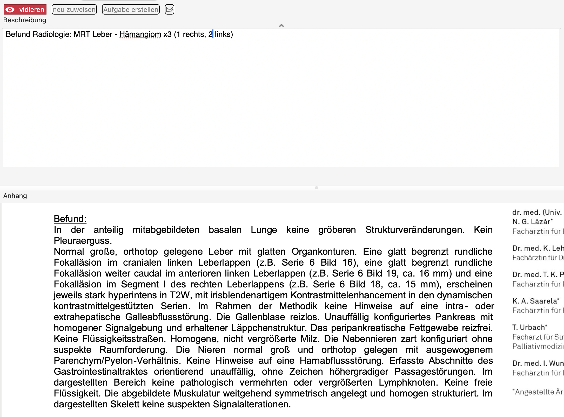The image size is (564, 417).
Task: Click Aufgabe erstellen button
Action: point(131,10)
